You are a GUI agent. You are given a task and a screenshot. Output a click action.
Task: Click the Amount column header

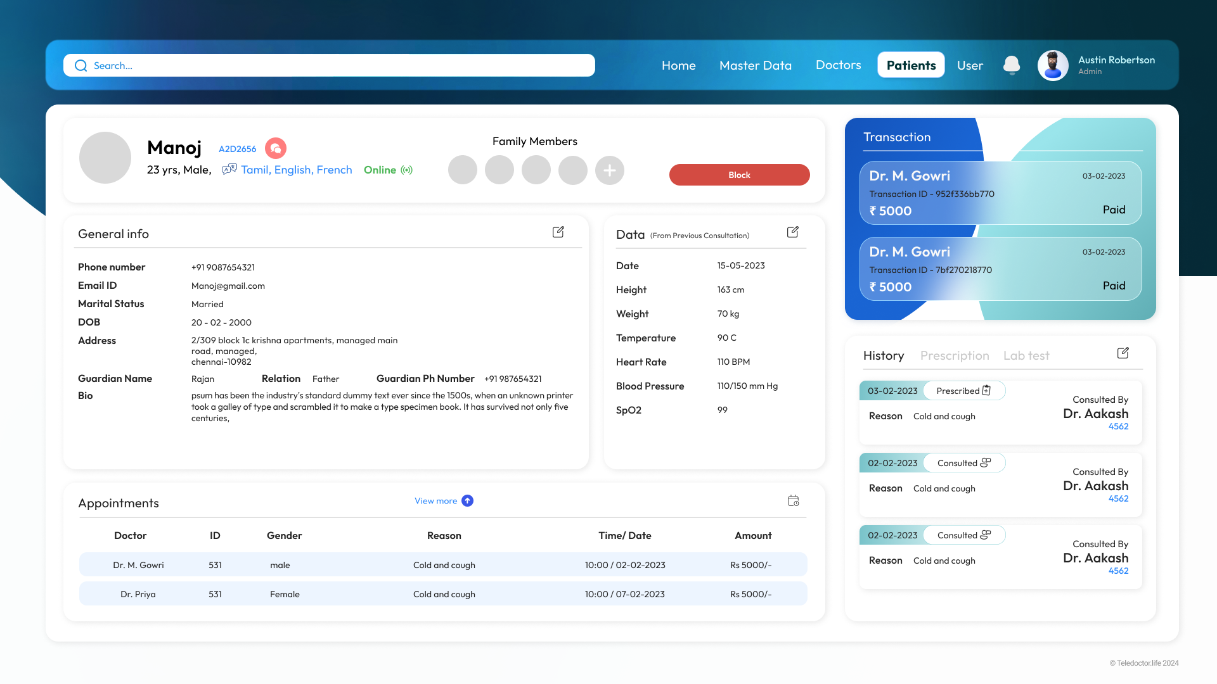point(753,536)
